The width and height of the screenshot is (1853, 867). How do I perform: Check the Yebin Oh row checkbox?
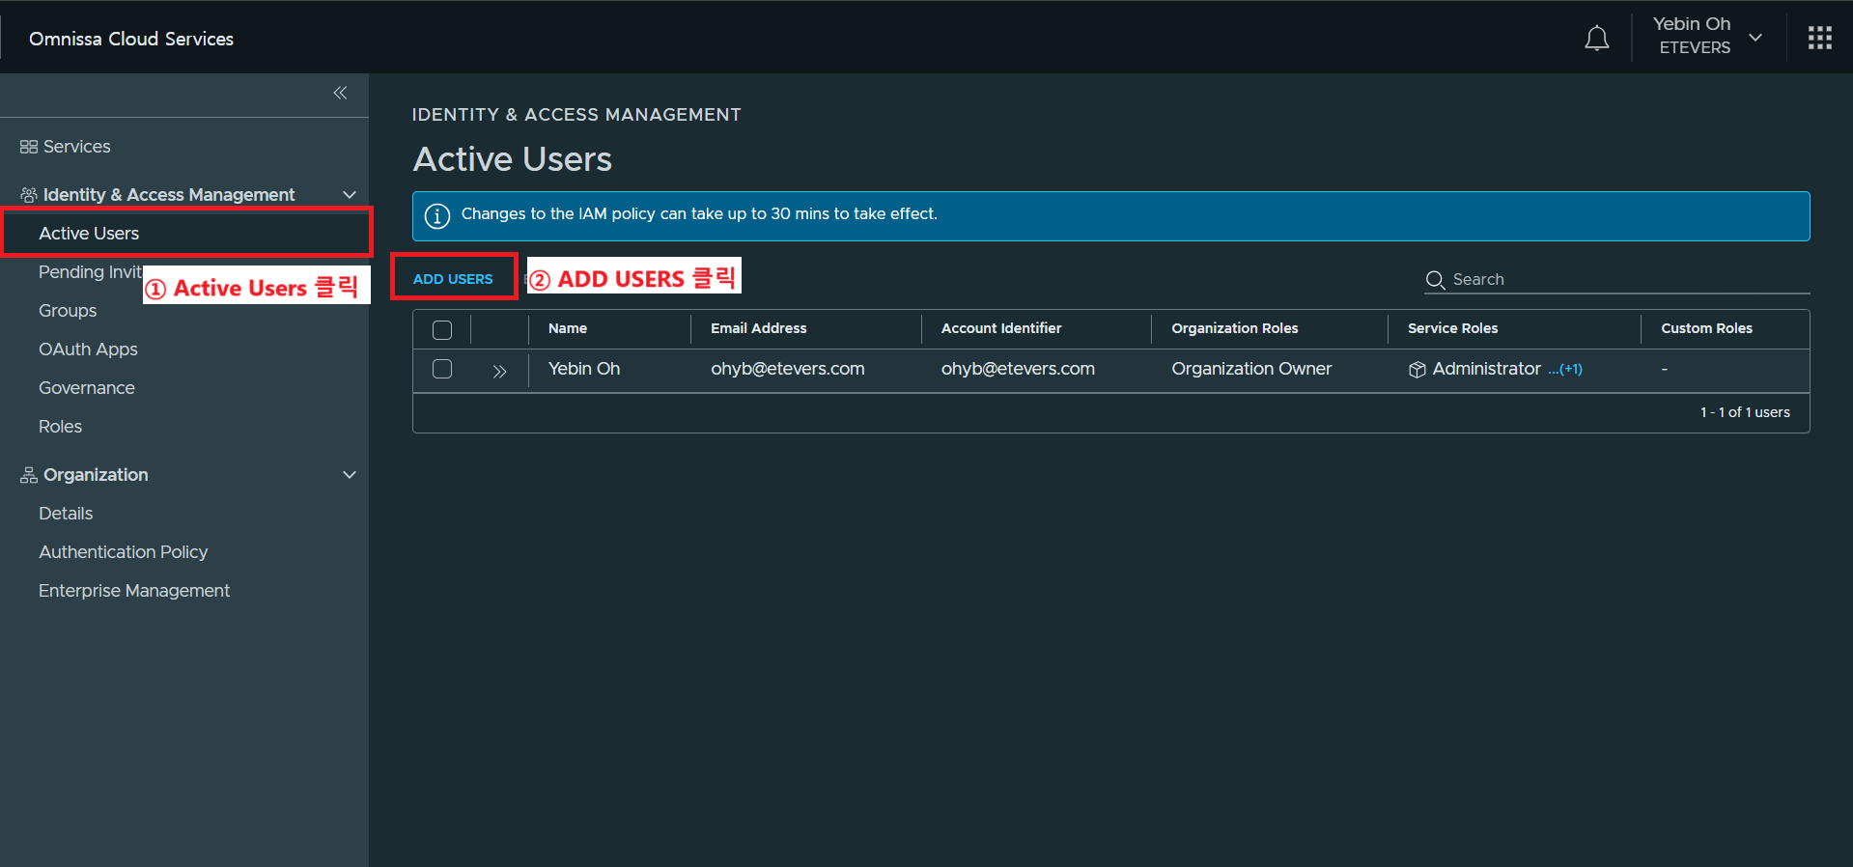[x=442, y=369]
